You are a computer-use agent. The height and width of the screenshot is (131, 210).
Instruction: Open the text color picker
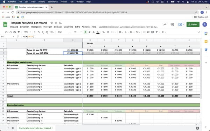coord(98,32)
